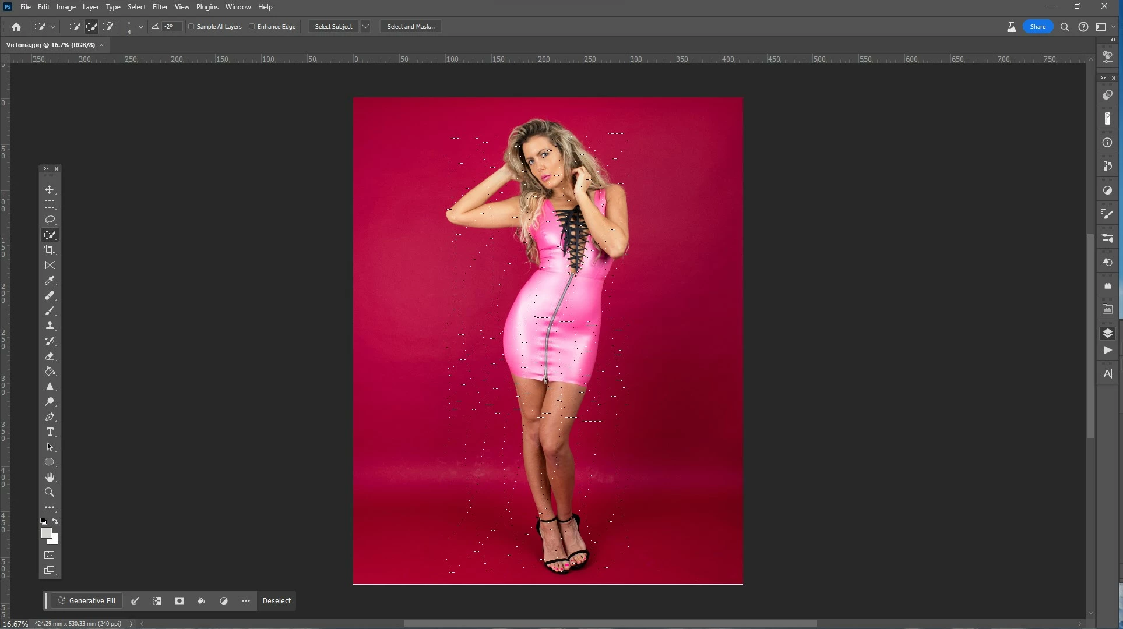Open the Filter menu
The height and width of the screenshot is (629, 1123).
160,7
